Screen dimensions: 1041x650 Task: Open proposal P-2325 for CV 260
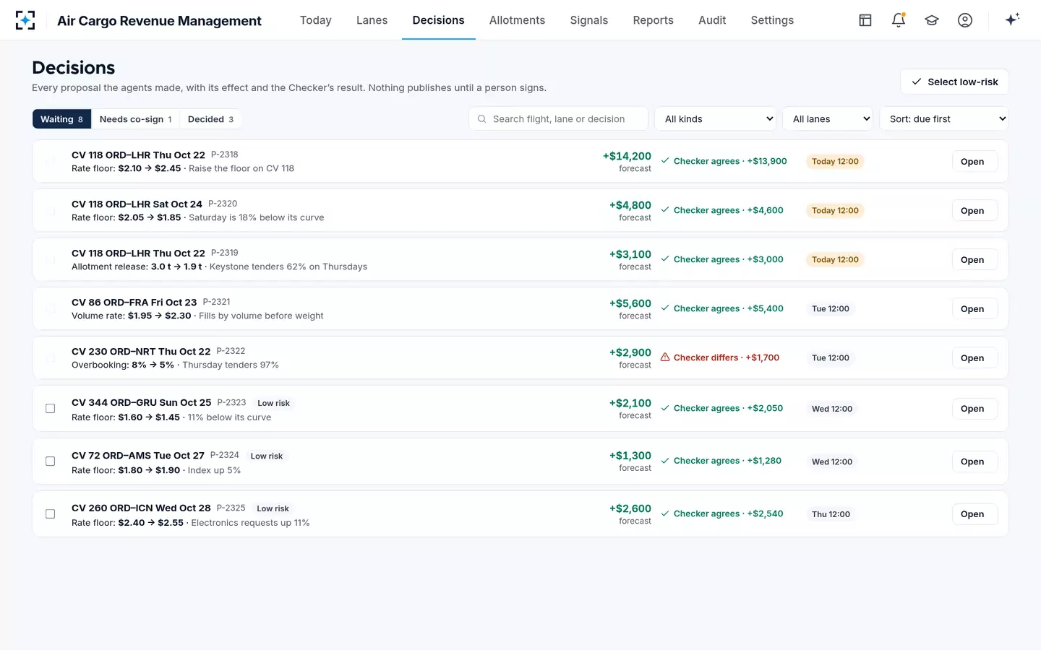pos(974,514)
